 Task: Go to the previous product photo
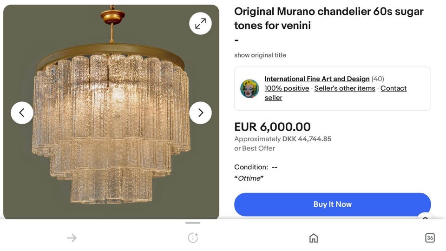[22, 112]
